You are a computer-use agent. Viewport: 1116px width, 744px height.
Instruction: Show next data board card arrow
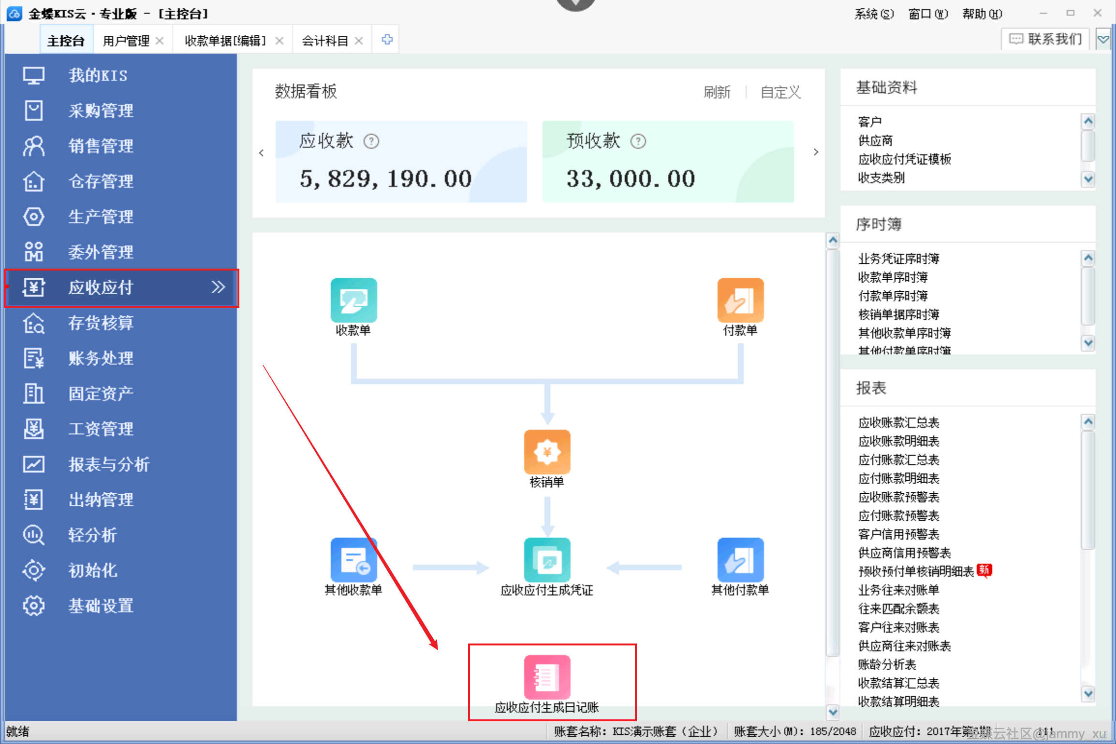(816, 152)
